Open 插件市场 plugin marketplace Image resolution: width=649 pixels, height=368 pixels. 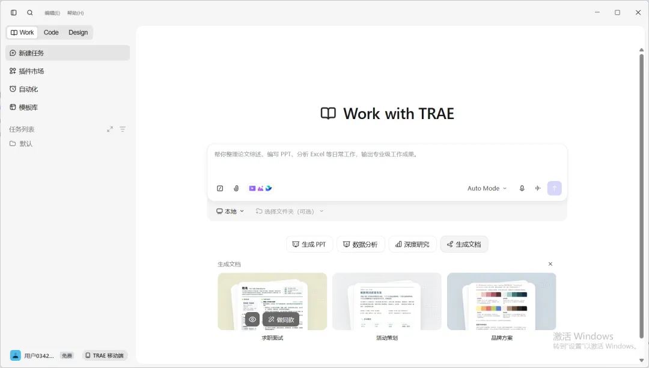[67, 71]
